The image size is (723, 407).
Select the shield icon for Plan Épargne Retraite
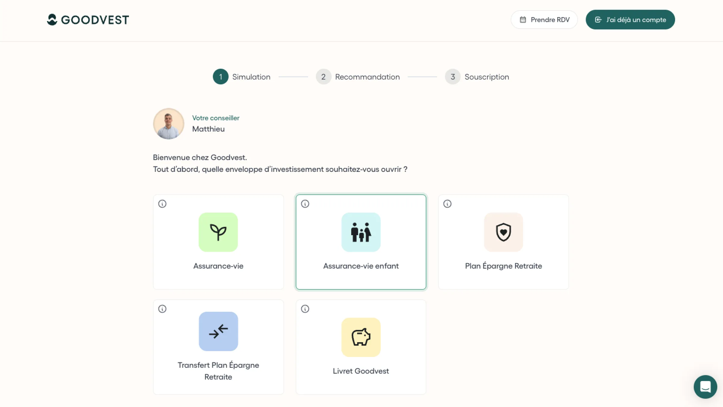[x=503, y=232]
